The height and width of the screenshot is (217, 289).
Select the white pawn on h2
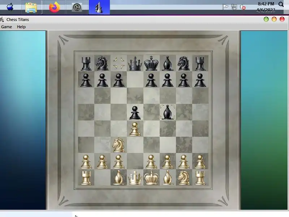[x=200, y=162]
